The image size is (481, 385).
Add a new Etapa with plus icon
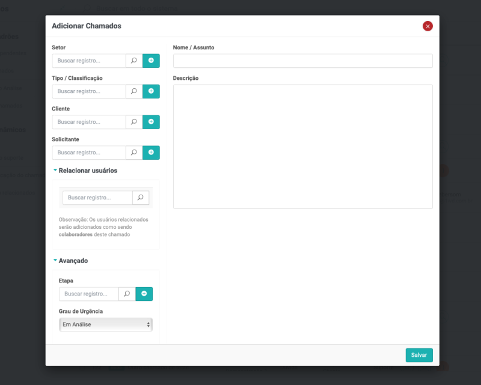pyautogui.click(x=144, y=294)
